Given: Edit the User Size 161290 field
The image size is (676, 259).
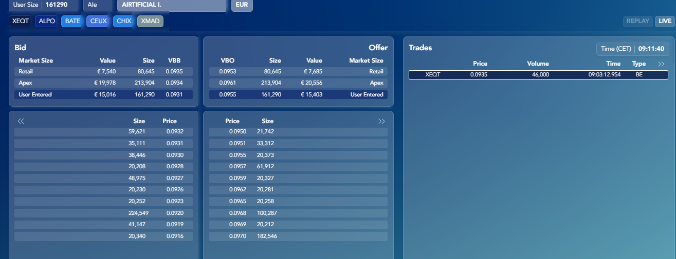Looking at the screenshot, I should [x=43, y=5].
